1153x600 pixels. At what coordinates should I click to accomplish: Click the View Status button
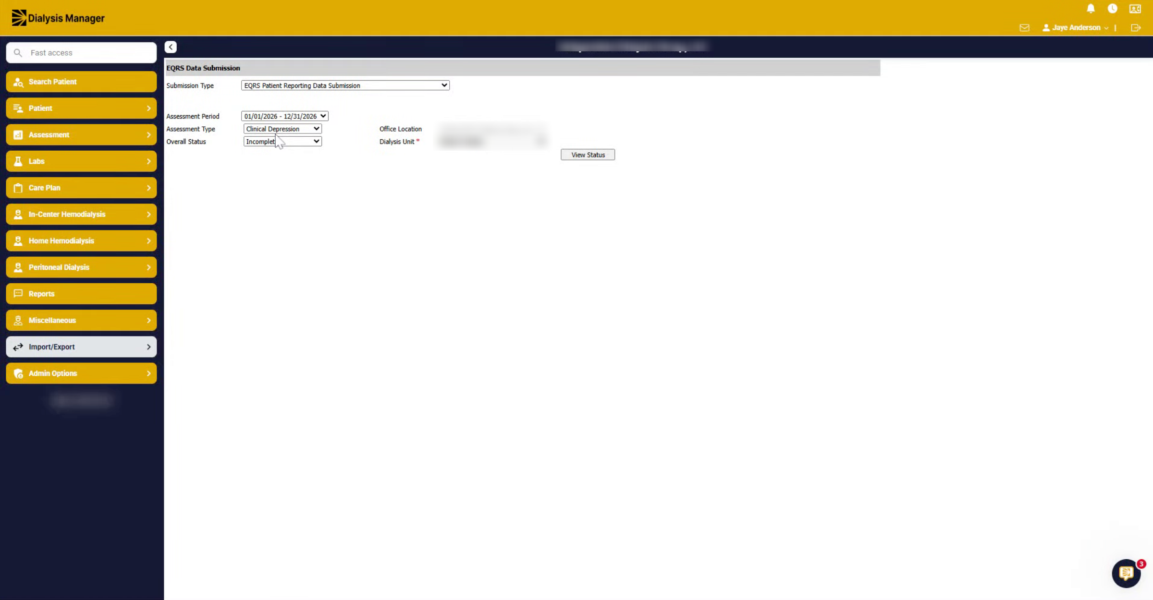tap(588, 155)
